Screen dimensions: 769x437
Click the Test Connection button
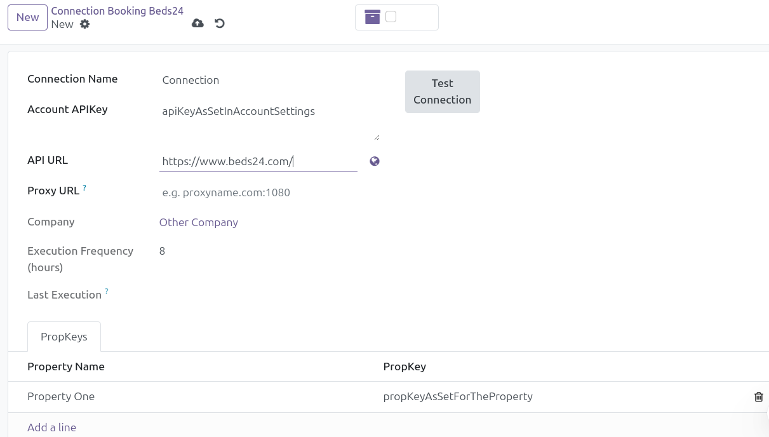(x=443, y=91)
